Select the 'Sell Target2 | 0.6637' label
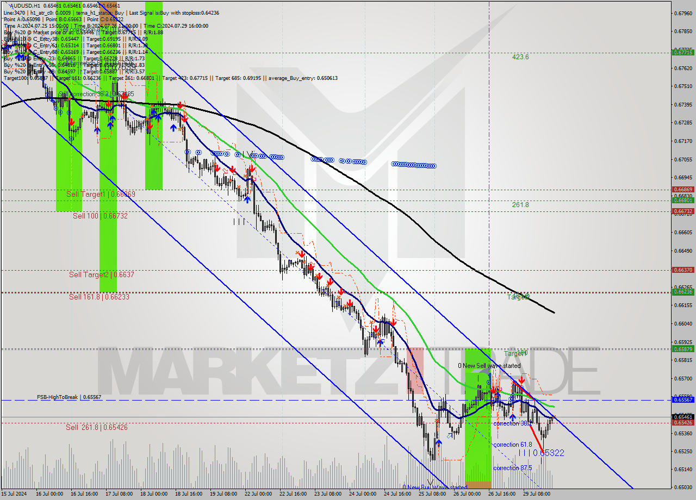Image resolution: width=696 pixels, height=500 pixels. coord(102,274)
